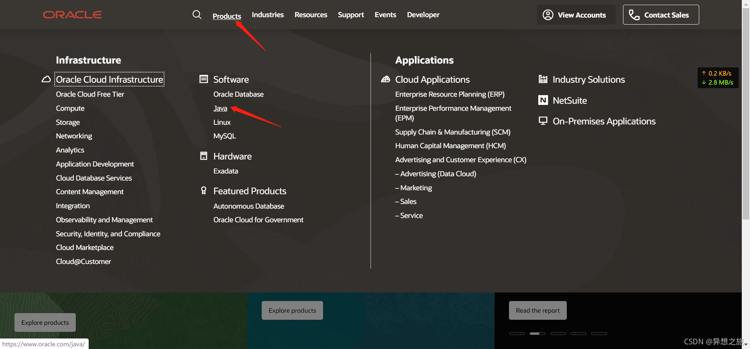Click the Read the report button
Screen dimensions: 750x349
(537, 310)
